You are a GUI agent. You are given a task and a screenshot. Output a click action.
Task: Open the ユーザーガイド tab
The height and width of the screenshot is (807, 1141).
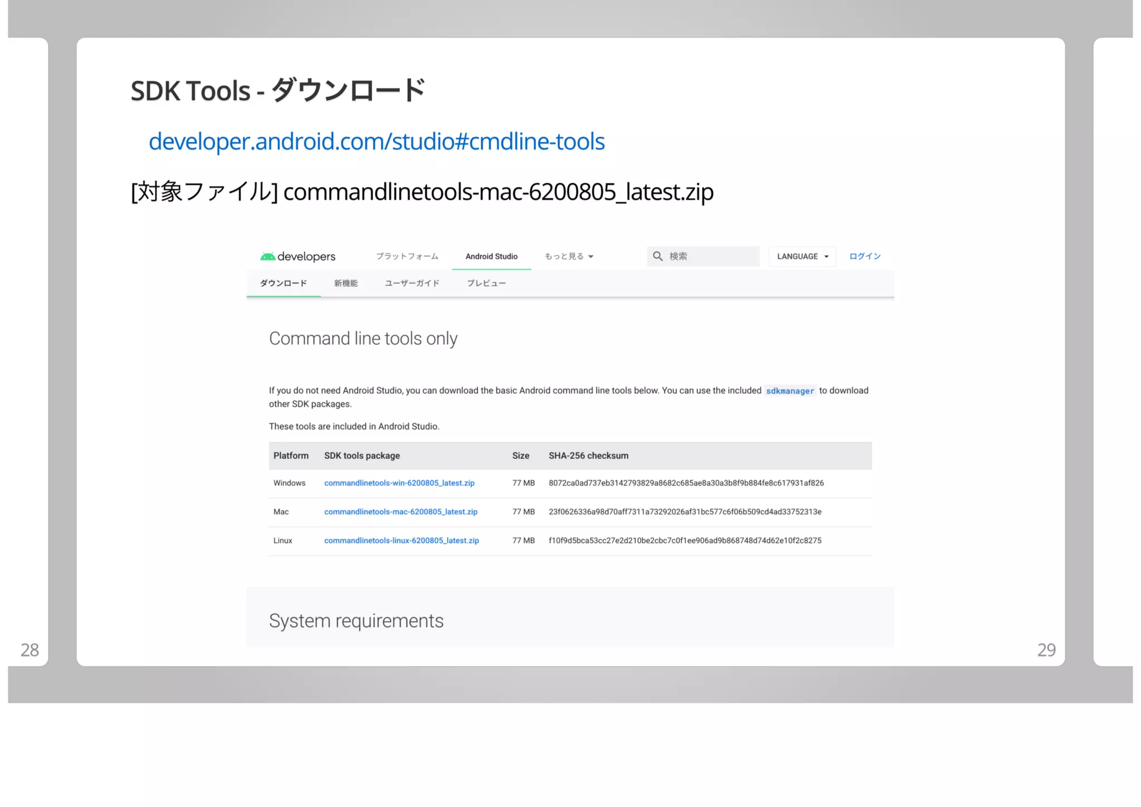point(412,283)
